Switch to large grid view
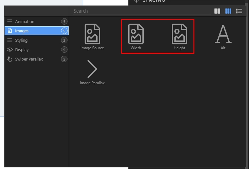249x169 pixels. pyautogui.click(x=217, y=11)
